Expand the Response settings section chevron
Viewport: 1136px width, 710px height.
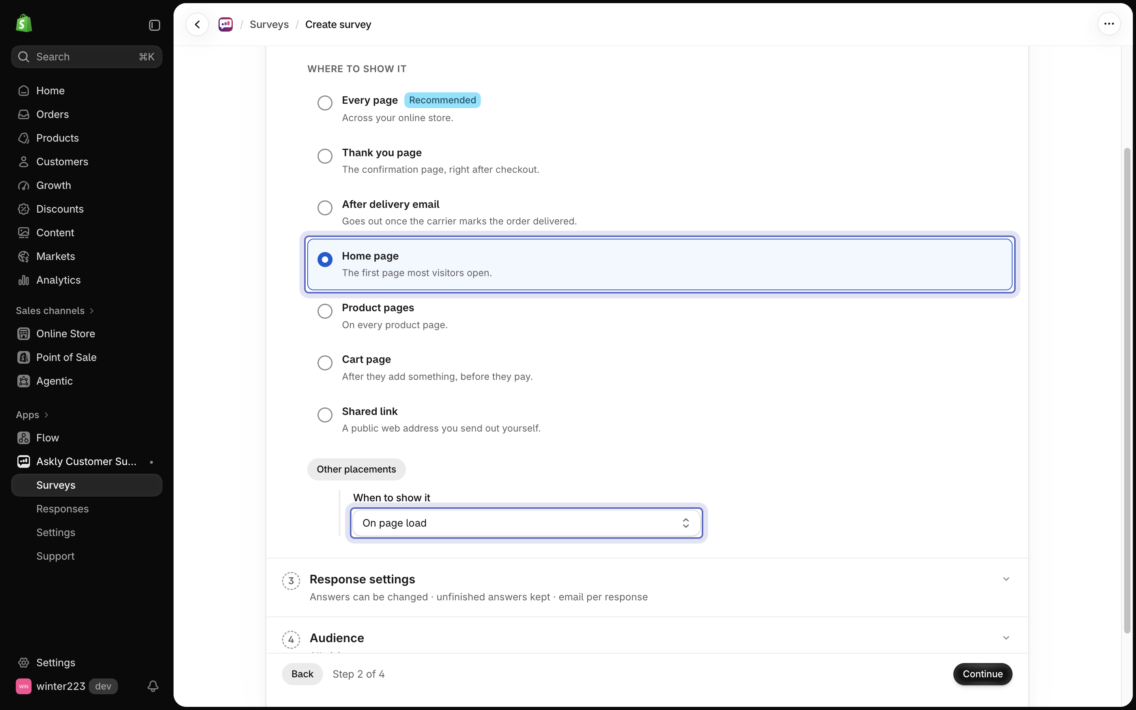(1006, 579)
